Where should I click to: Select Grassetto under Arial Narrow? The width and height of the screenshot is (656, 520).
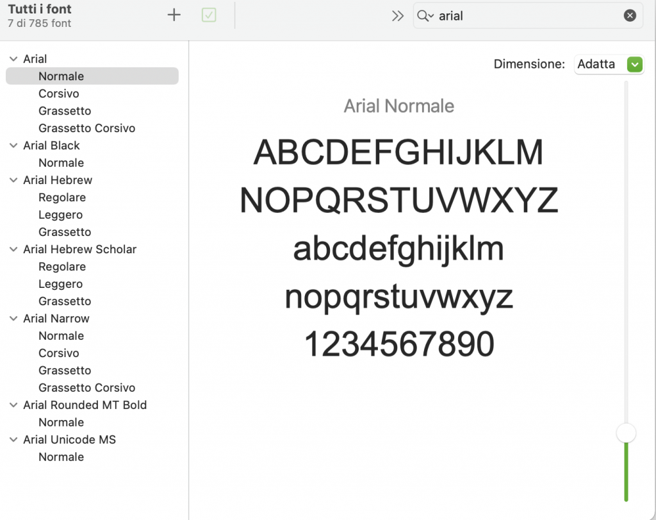click(92, 371)
